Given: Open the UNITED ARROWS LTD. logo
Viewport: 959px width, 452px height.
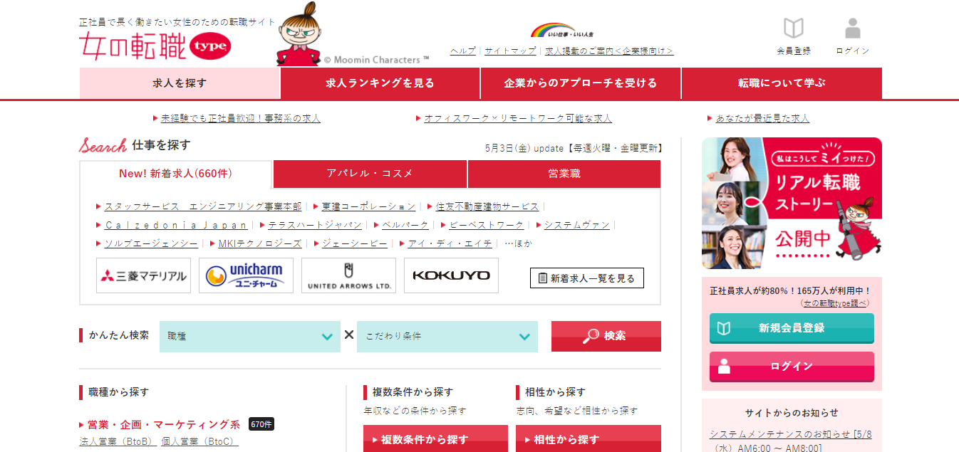Looking at the screenshot, I should click(x=348, y=275).
